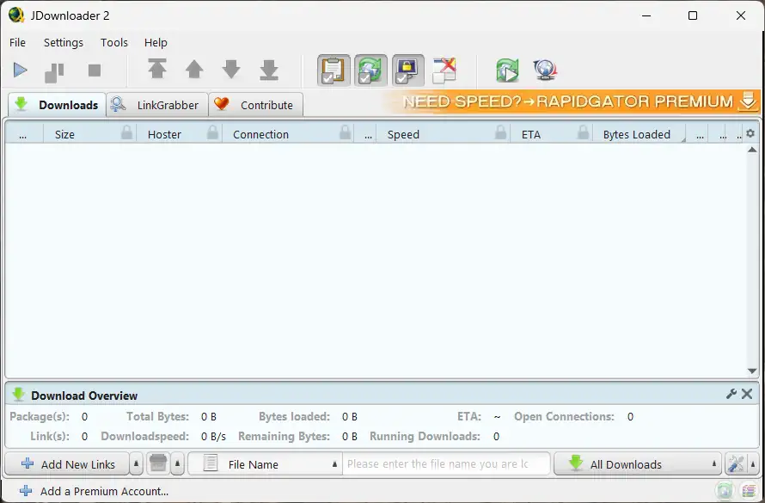Click the file name search input field
765x503 pixels.
tap(446, 463)
